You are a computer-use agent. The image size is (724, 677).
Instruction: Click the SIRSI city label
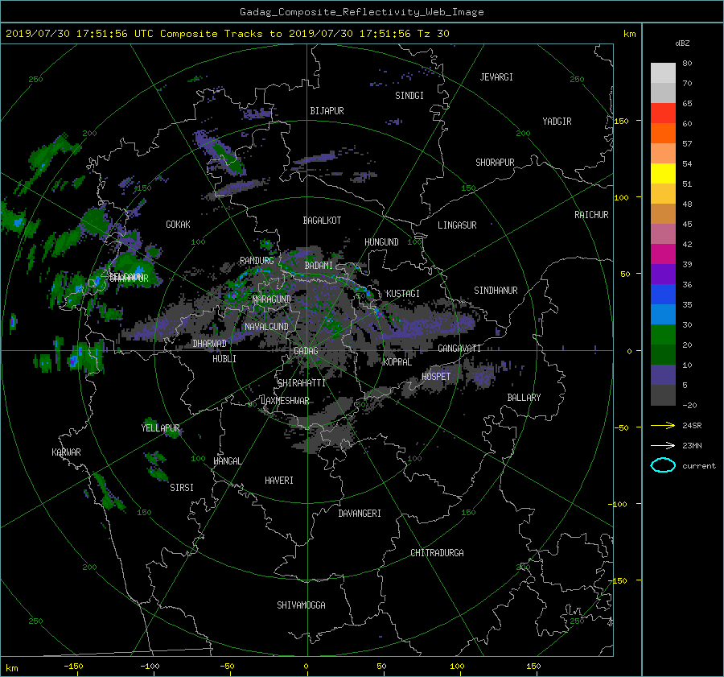182,488
